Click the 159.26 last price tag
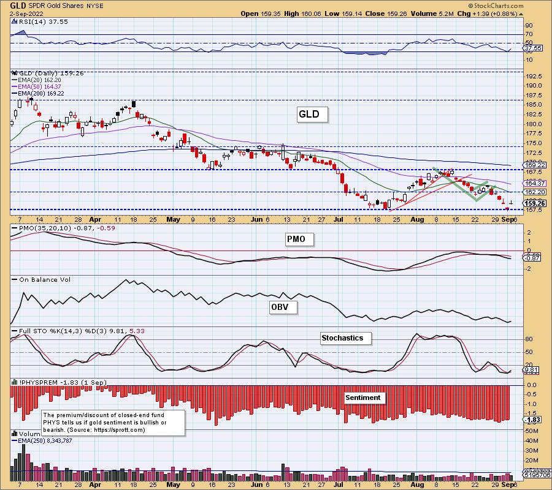Screen dimensions: 552x490 pos(535,203)
